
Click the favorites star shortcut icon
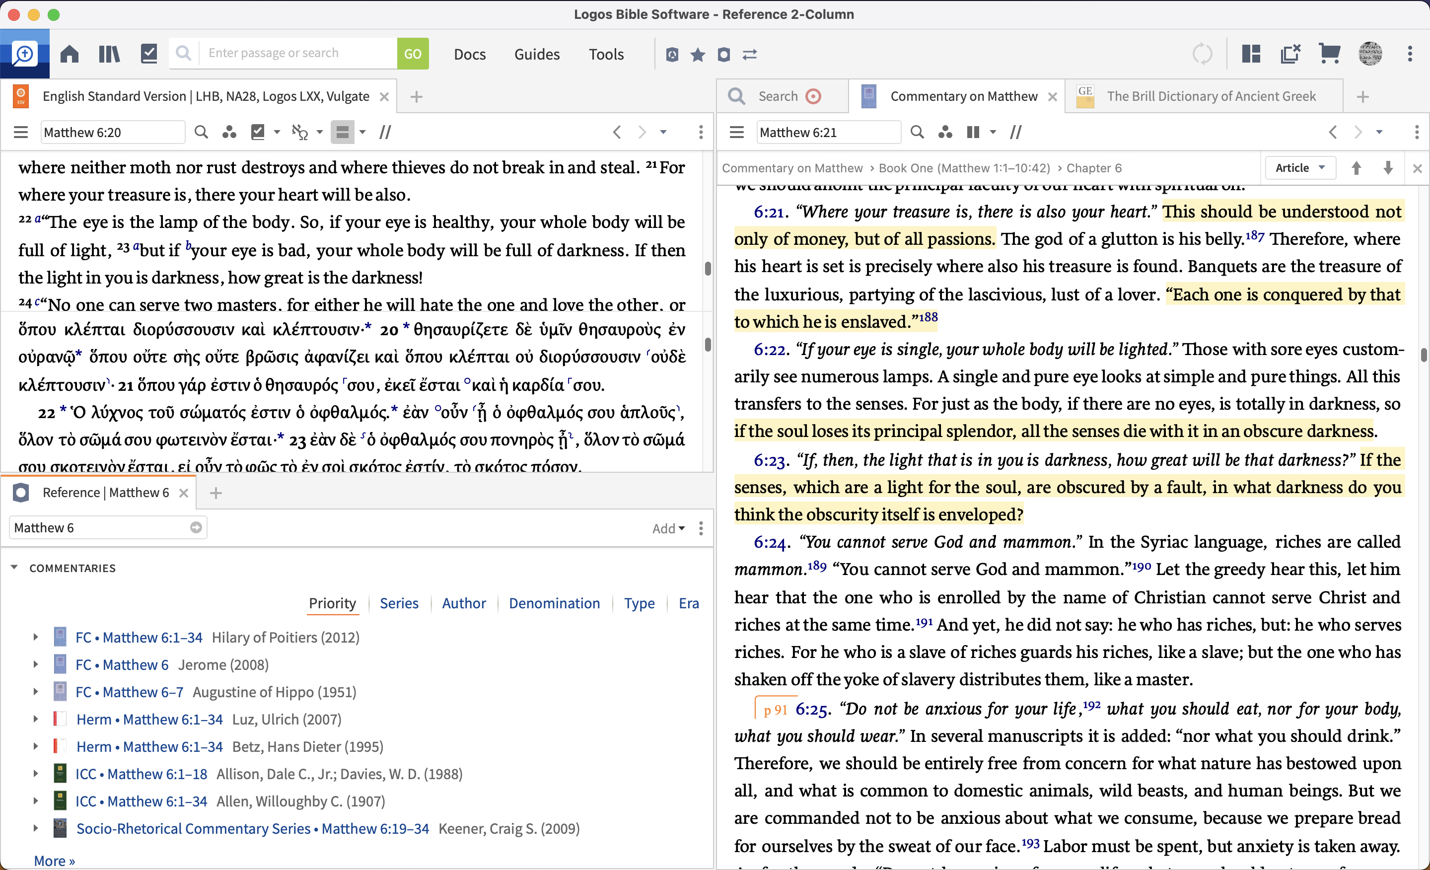pos(698,55)
